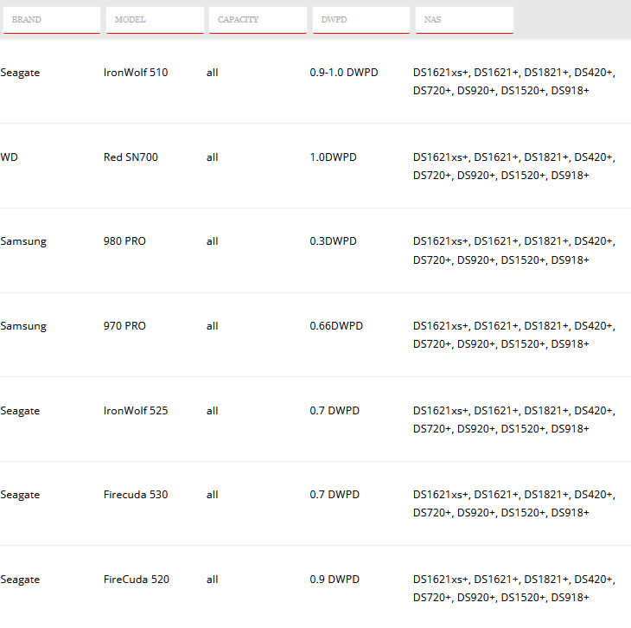Click the MODEL filter input field
This screenshot has height=628, width=631.
[155, 20]
